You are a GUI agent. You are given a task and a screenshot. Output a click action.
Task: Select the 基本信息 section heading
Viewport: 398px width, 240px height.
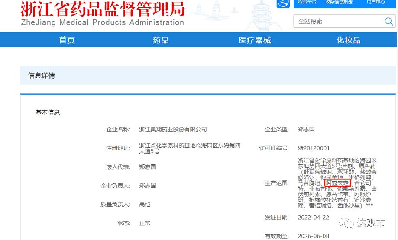click(48, 112)
